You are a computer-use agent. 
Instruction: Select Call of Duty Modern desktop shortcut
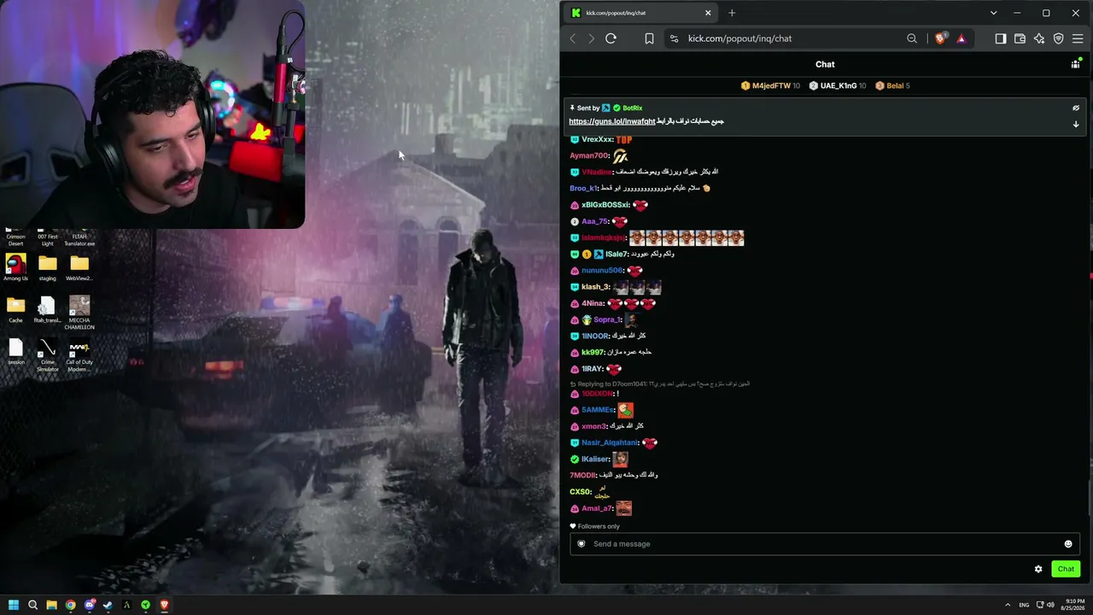pyautogui.click(x=79, y=356)
